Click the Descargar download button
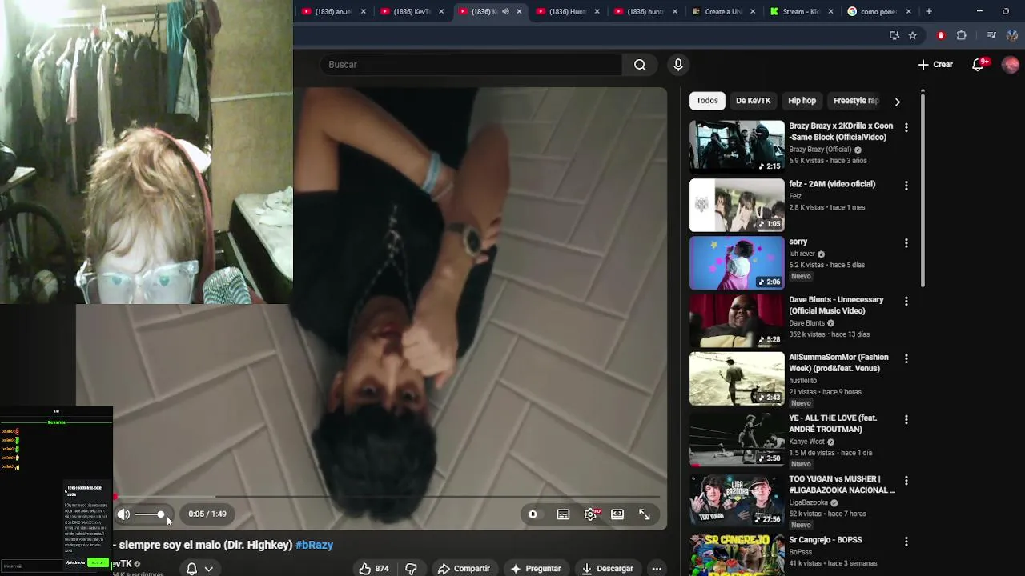The width and height of the screenshot is (1025, 576). [607, 569]
